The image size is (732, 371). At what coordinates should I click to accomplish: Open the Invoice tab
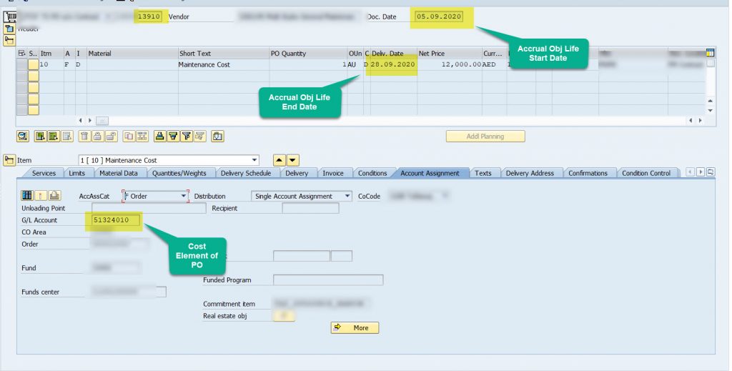pos(333,173)
